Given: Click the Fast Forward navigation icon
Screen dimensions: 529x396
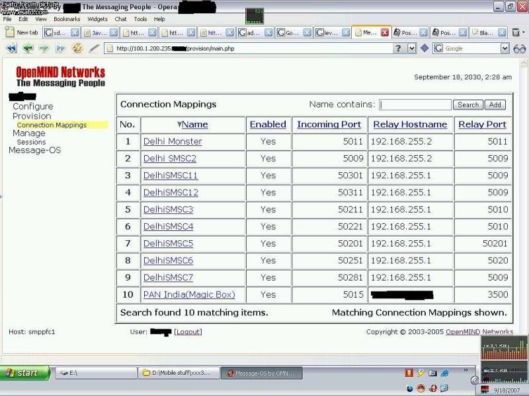Looking at the screenshot, I should pyautogui.click(x=60, y=48).
